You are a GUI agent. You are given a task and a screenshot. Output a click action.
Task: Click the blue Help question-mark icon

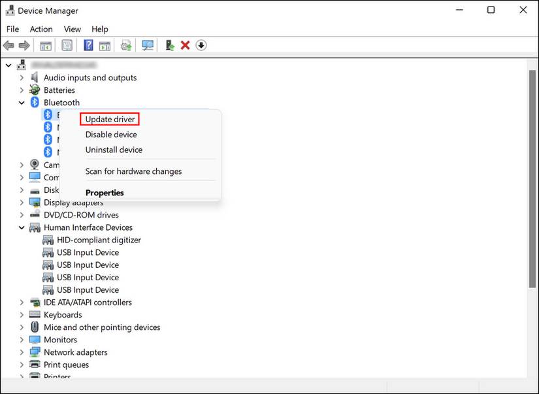coord(88,45)
